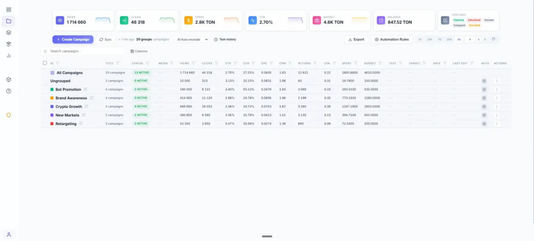Edit the Brand Awareness group name

(x=91, y=98)
